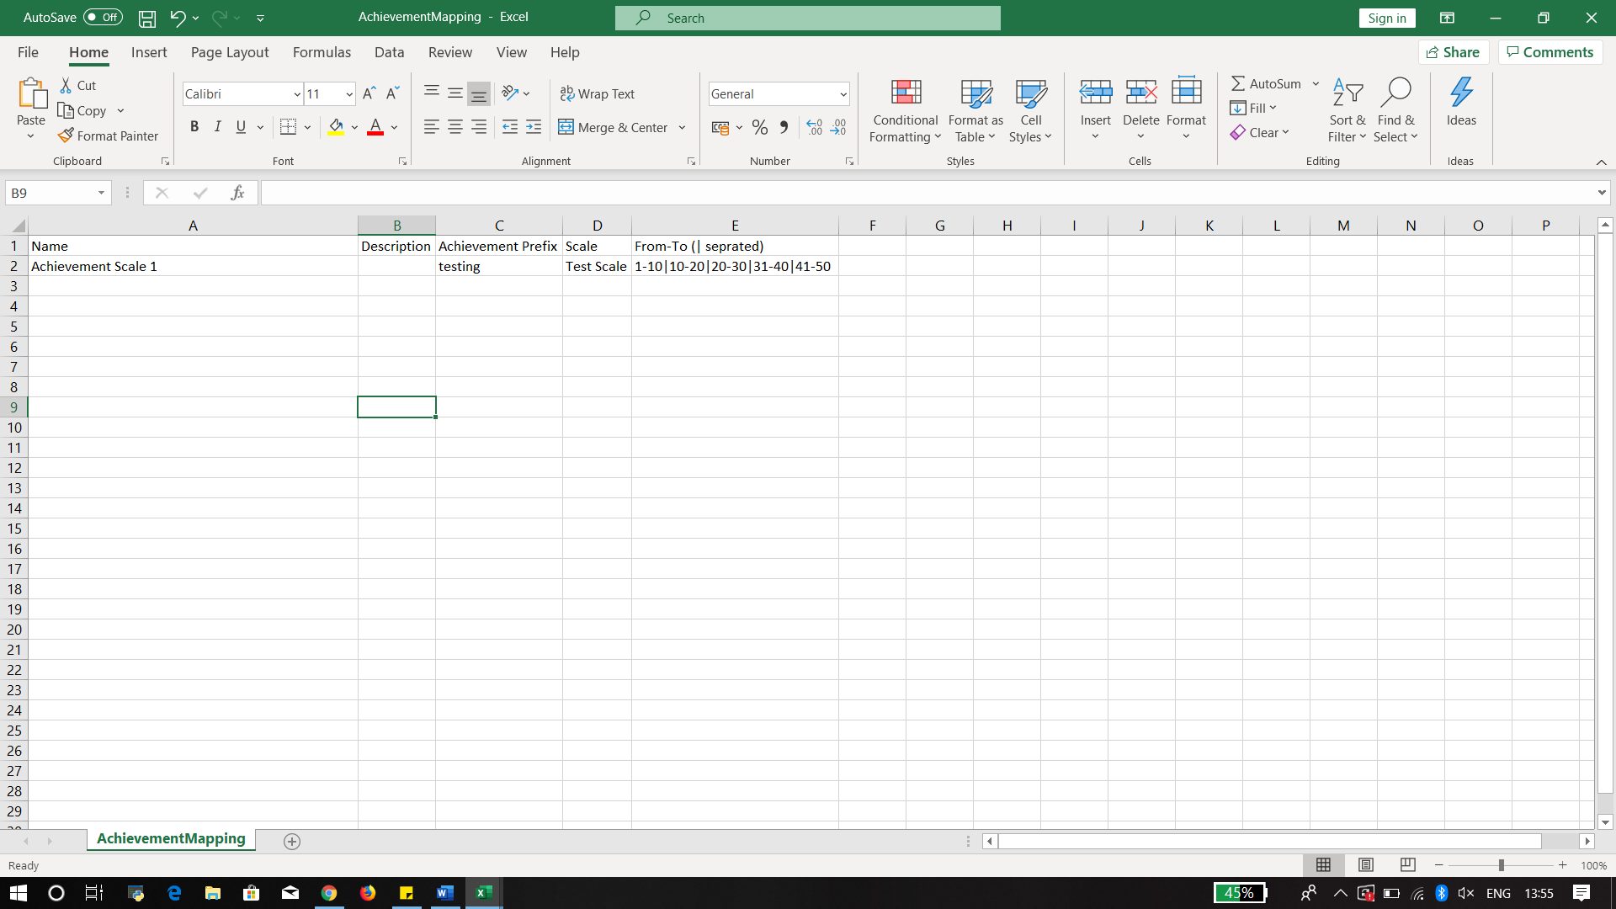Viewport: 1616px width, 909px height.
Task: Click the Share button
Action: click(1454, 52)
